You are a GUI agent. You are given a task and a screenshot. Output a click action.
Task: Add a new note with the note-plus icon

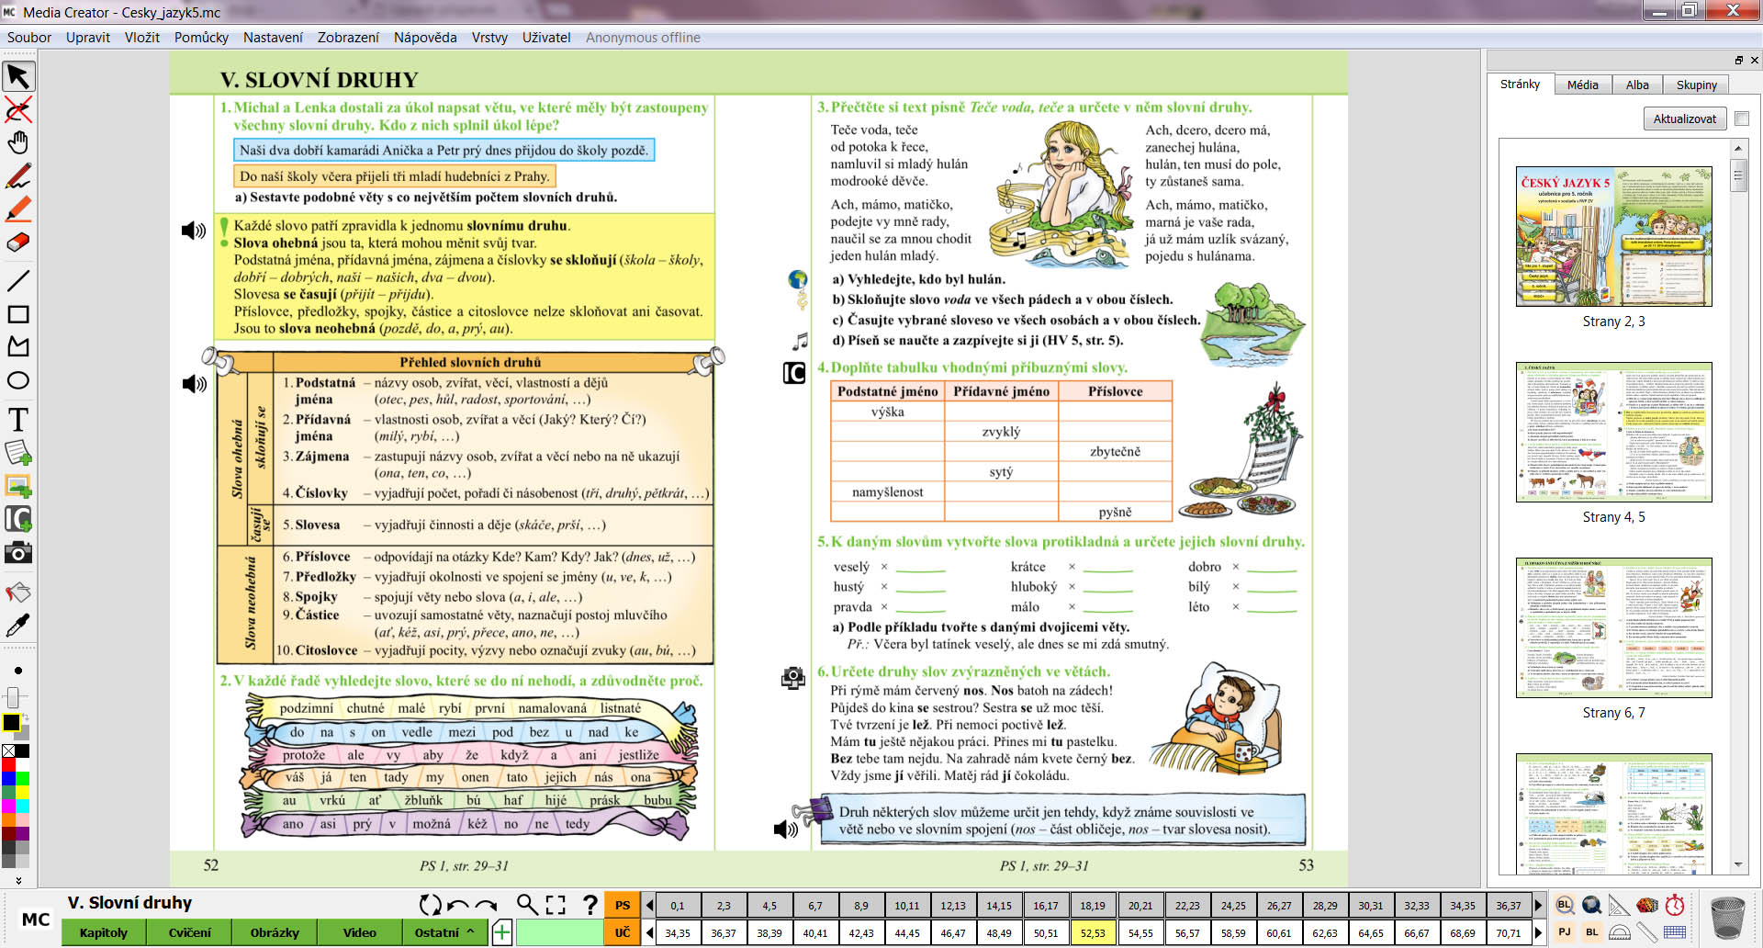(18, 452)
